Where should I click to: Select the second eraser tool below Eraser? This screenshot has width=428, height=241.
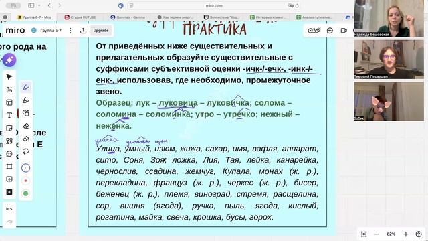coord(26,139)
